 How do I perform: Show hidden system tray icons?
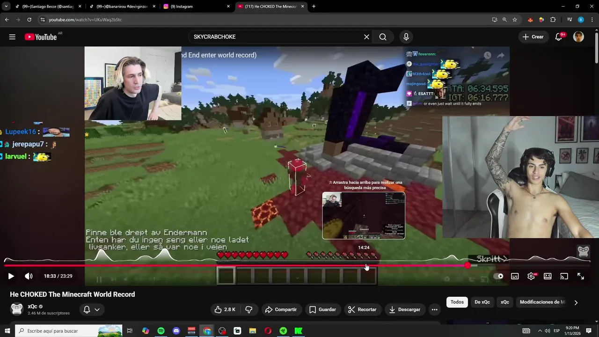tap(540, 331)
